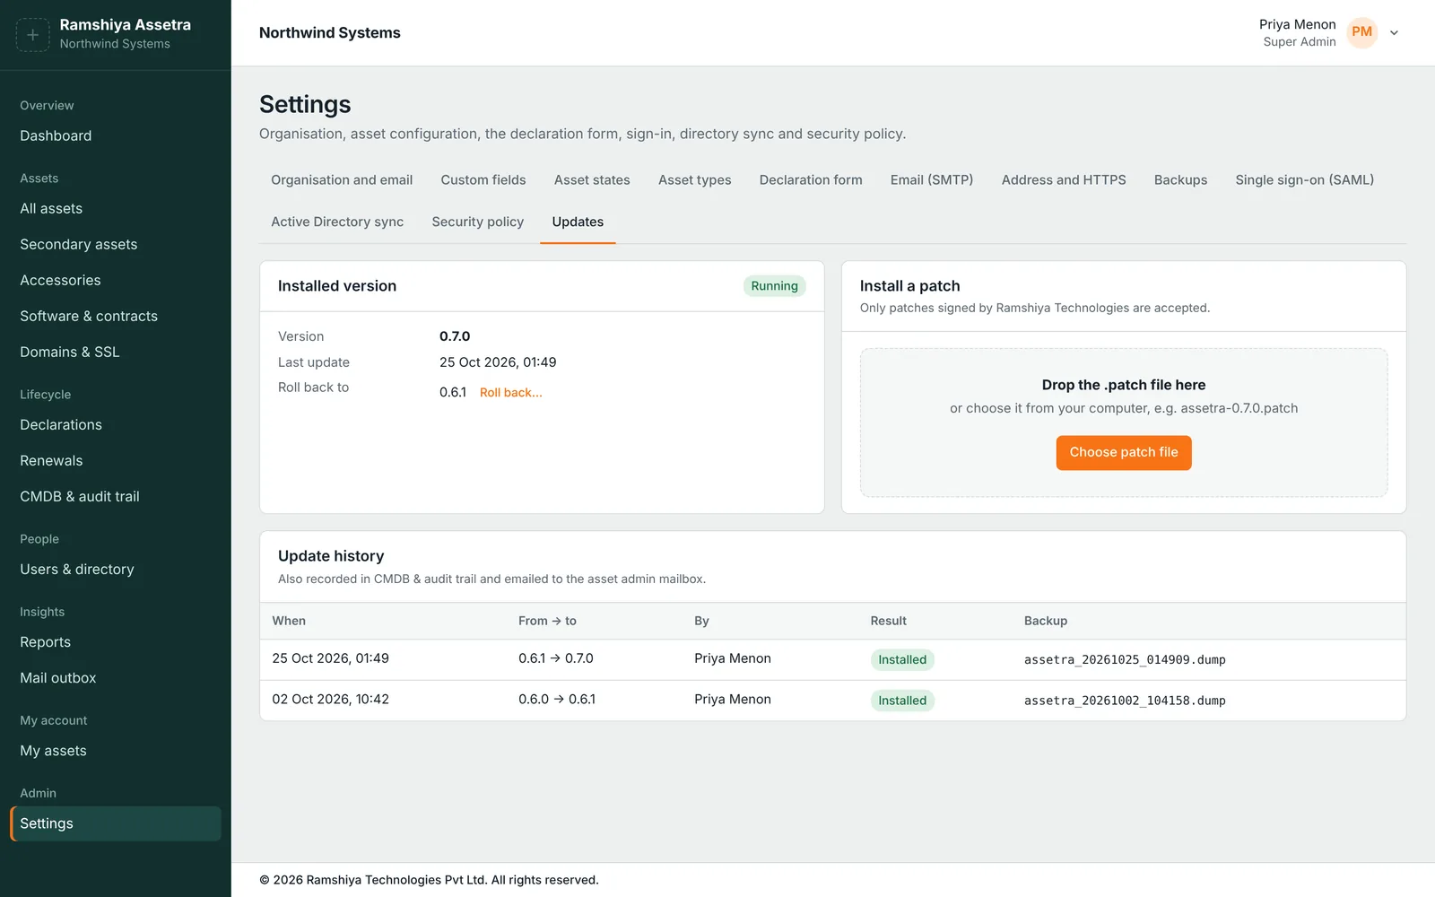Screen dimensions: 1435x897
Task: Click the Northwind Systems header title
Action: [330, 33]
